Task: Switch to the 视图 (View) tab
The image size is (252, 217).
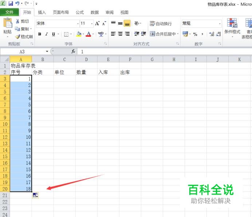Action: point(125,12)
